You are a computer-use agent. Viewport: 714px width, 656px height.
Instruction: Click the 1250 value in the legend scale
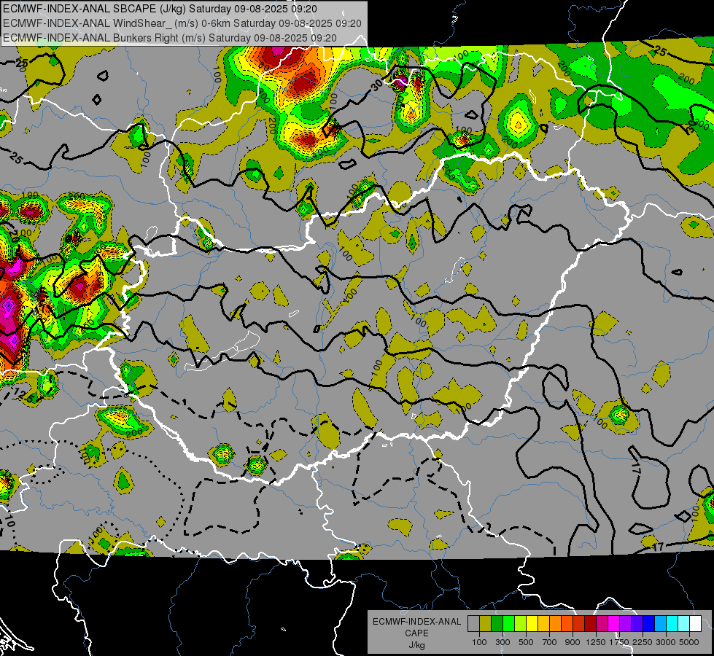click(x=597, y=642)
